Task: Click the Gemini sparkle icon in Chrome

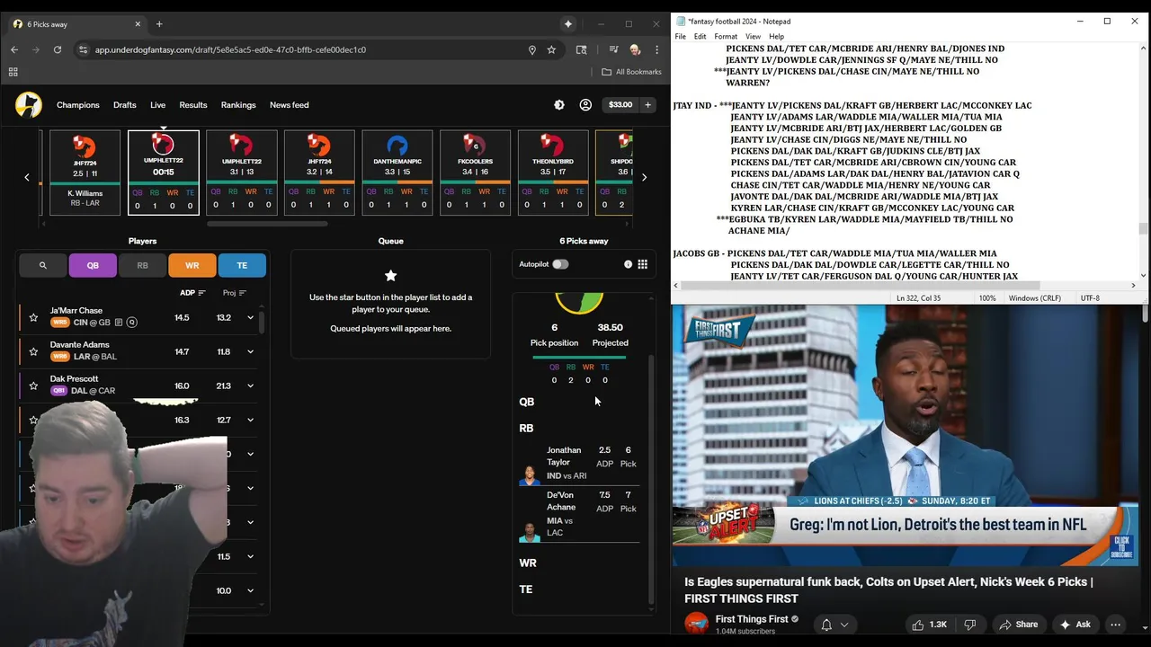Action: click(568, 24)
